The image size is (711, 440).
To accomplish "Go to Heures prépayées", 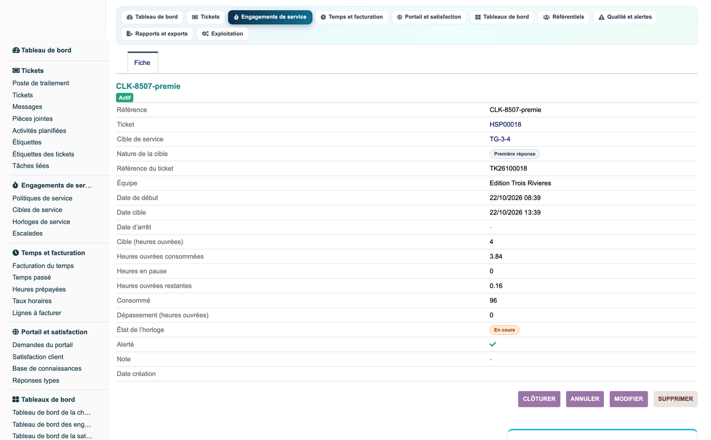I will [x=39, y=290].
